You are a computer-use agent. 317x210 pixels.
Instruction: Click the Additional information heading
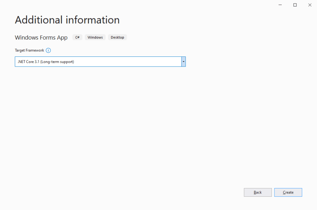pyautogui.click(x=67, y=20)
